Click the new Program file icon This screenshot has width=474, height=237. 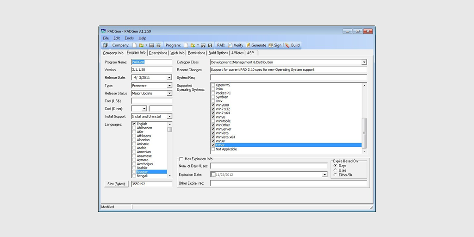pyautogui.click(x=186, y=45)
